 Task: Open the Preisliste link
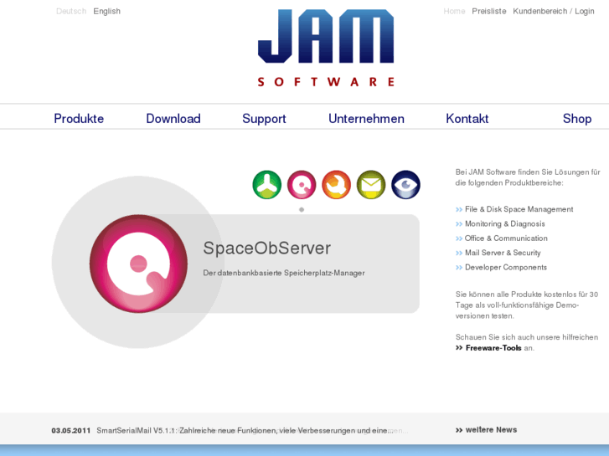point(489,11)
